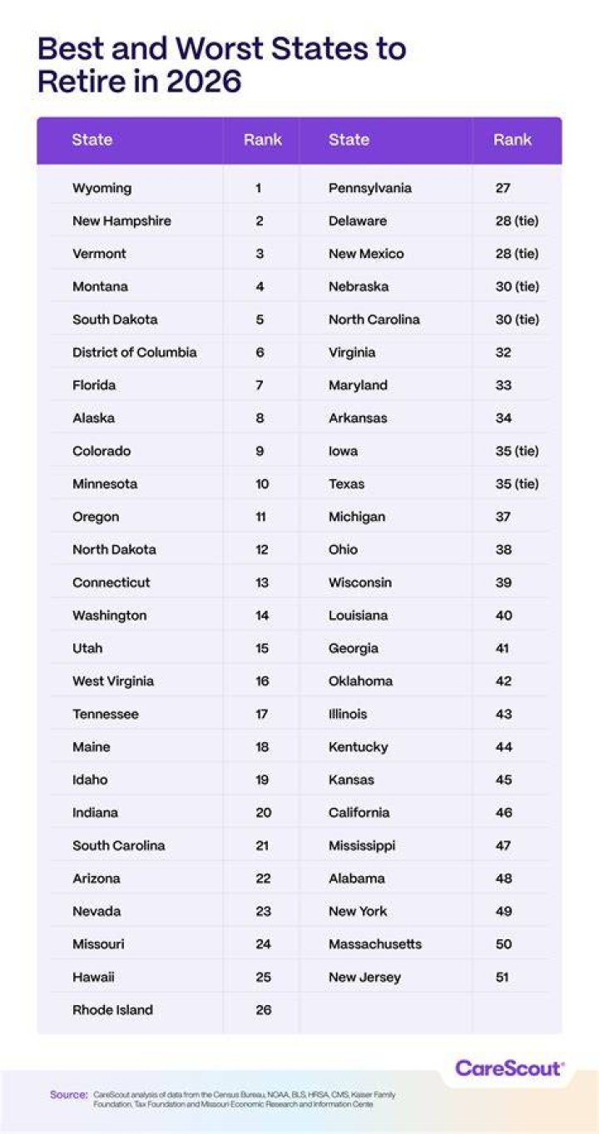The width and height of the screenshot is (599, 1134).
Task: Click the CareScout logo
Action: click(509, 1068)
